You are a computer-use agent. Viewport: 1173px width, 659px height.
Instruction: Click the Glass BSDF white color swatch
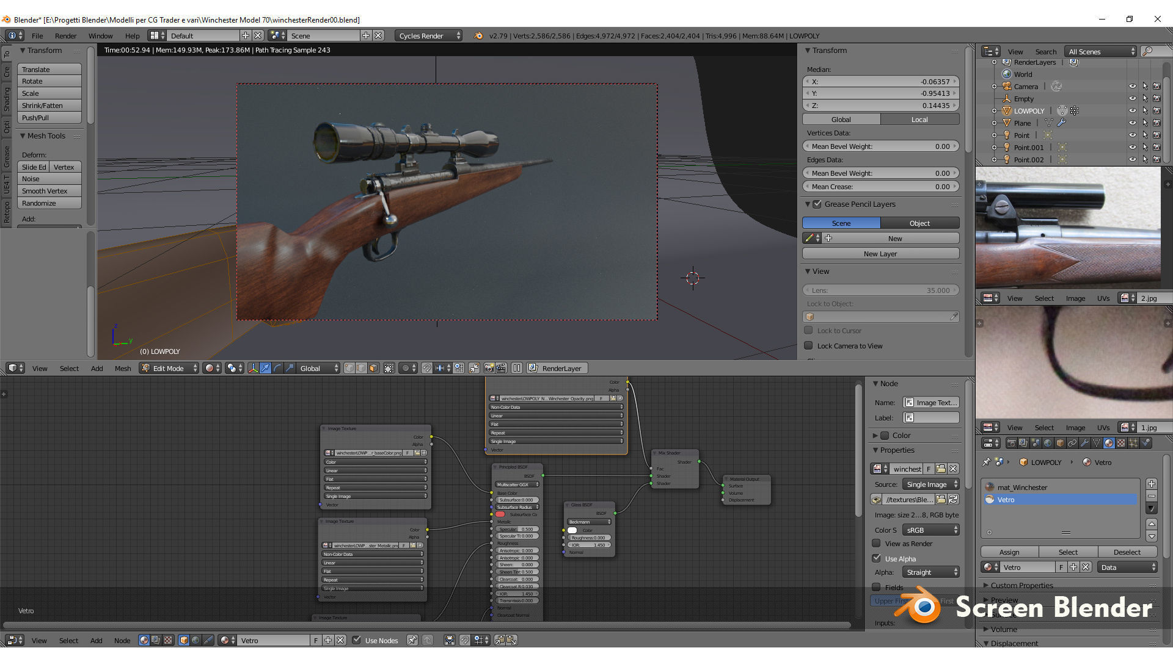click(x=572, y=530)
